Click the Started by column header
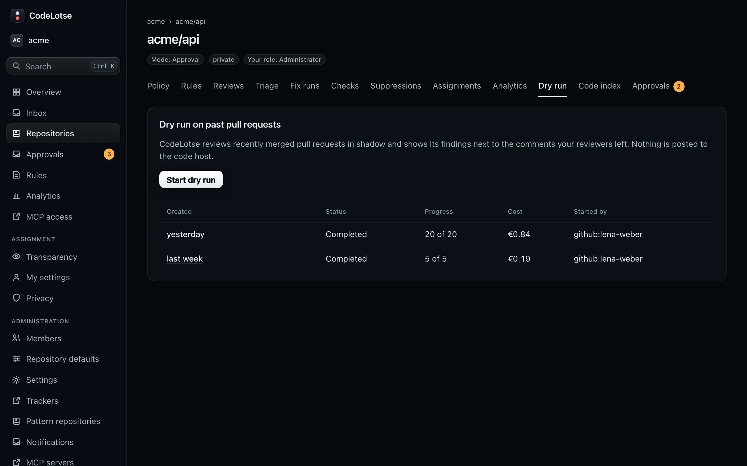The image size is (747, 466). 590,211
